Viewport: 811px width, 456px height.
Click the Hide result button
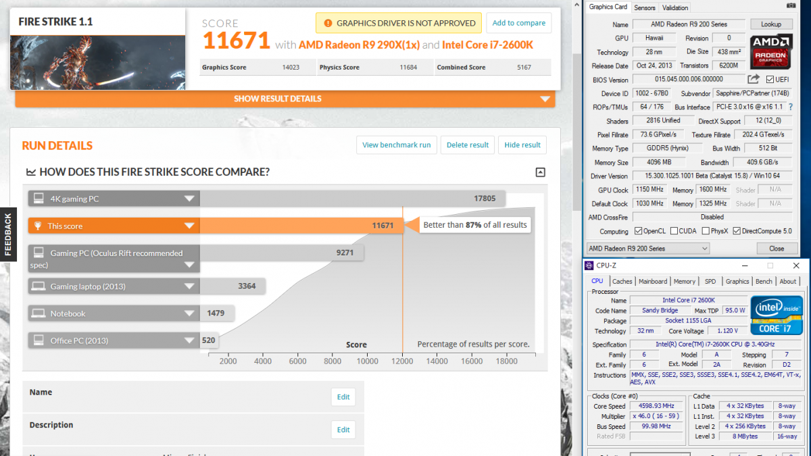coord(522,145)
